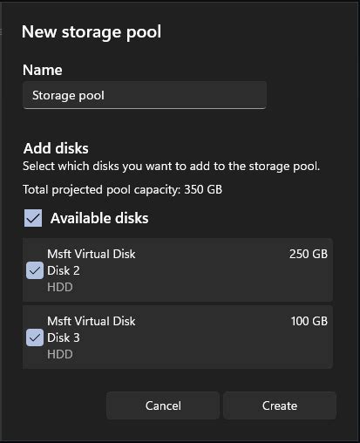Click the Available disks label text
This screenshot has width=360, height=443.
point(99,218)
